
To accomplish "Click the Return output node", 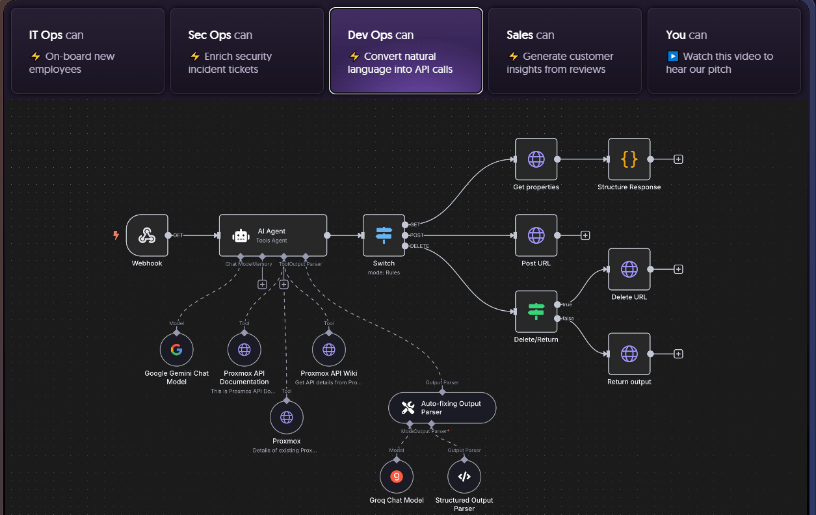I will coord(629,354).
